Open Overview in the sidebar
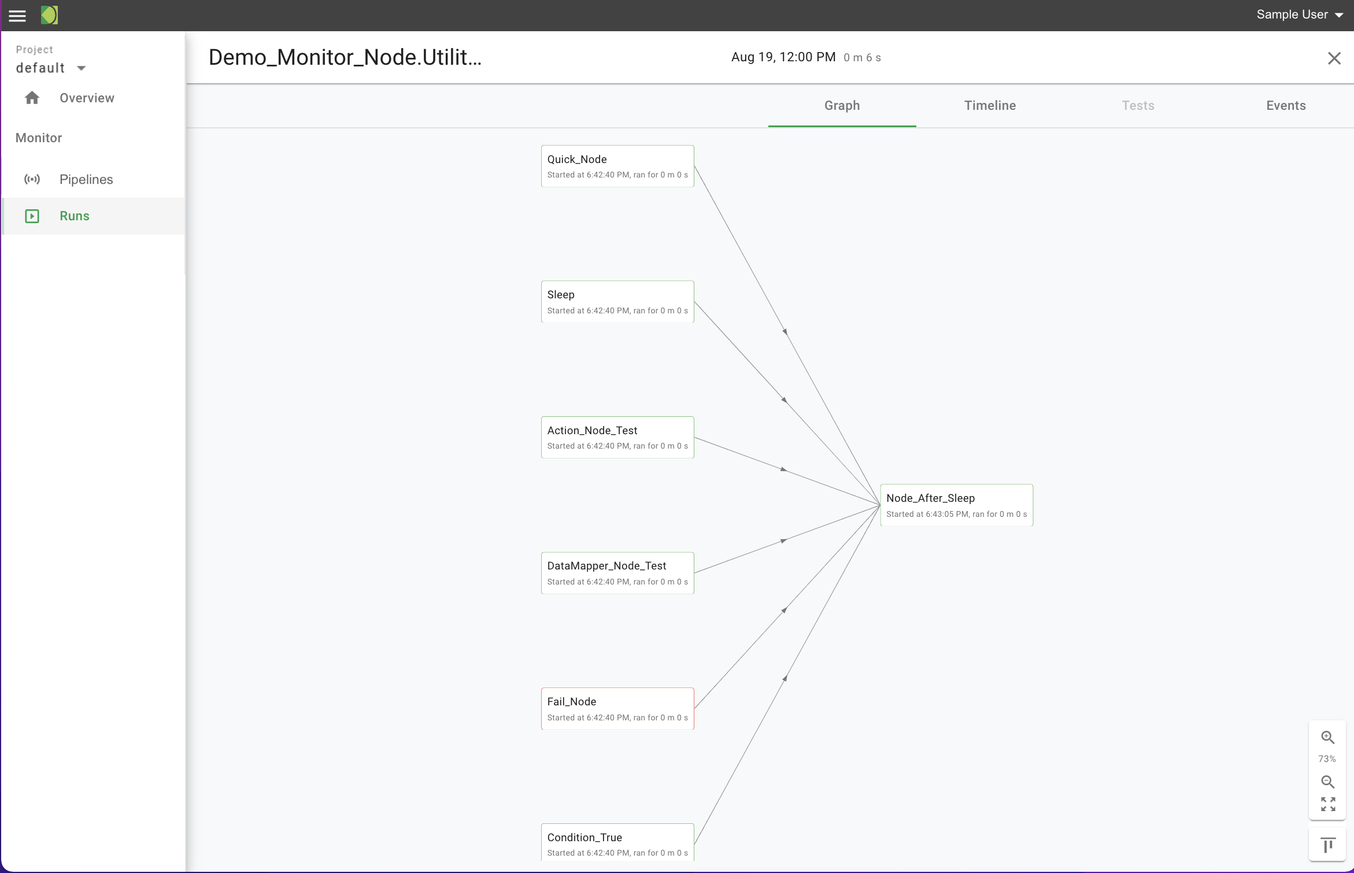 point(87,98)
